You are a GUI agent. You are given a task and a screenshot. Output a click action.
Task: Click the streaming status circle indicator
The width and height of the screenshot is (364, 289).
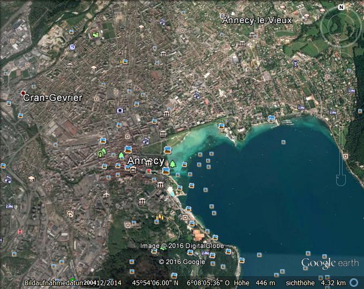pyautogui.click(x=354, y=282)
